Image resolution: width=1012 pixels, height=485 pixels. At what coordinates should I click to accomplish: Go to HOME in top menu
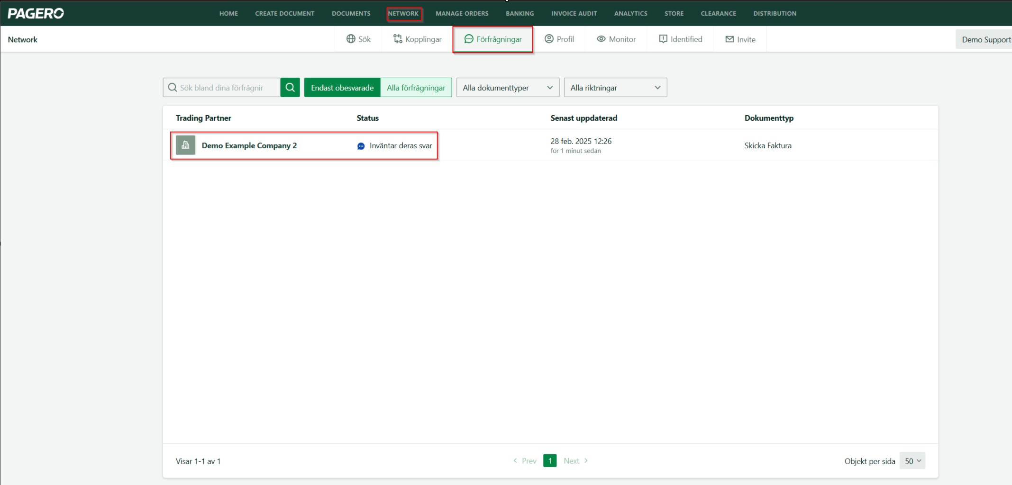228,13
